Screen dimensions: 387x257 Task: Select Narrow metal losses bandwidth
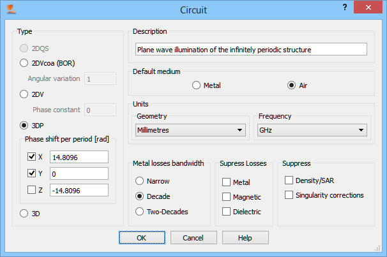[140, 181]
